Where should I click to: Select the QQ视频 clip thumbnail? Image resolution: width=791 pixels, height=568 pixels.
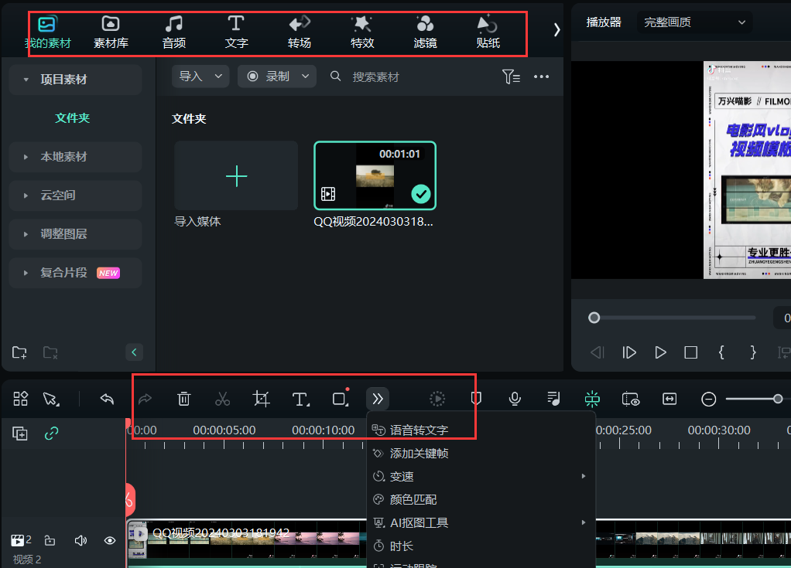pyautogui.click(x=375, y=175)
